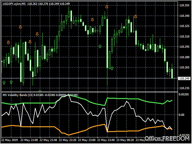Click the 22 May 2019 date label
The height and width of the screenshot is (144, 192).
pos(10,140)
